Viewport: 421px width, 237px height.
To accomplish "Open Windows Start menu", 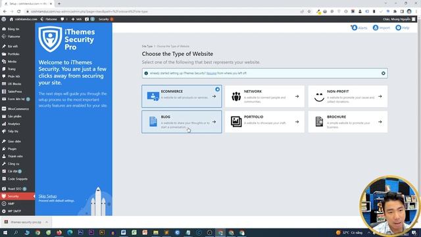I will coord(5,232).
